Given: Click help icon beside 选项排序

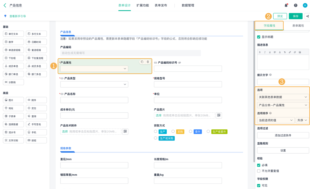Looking at the screenshot, I should (270, 113).
